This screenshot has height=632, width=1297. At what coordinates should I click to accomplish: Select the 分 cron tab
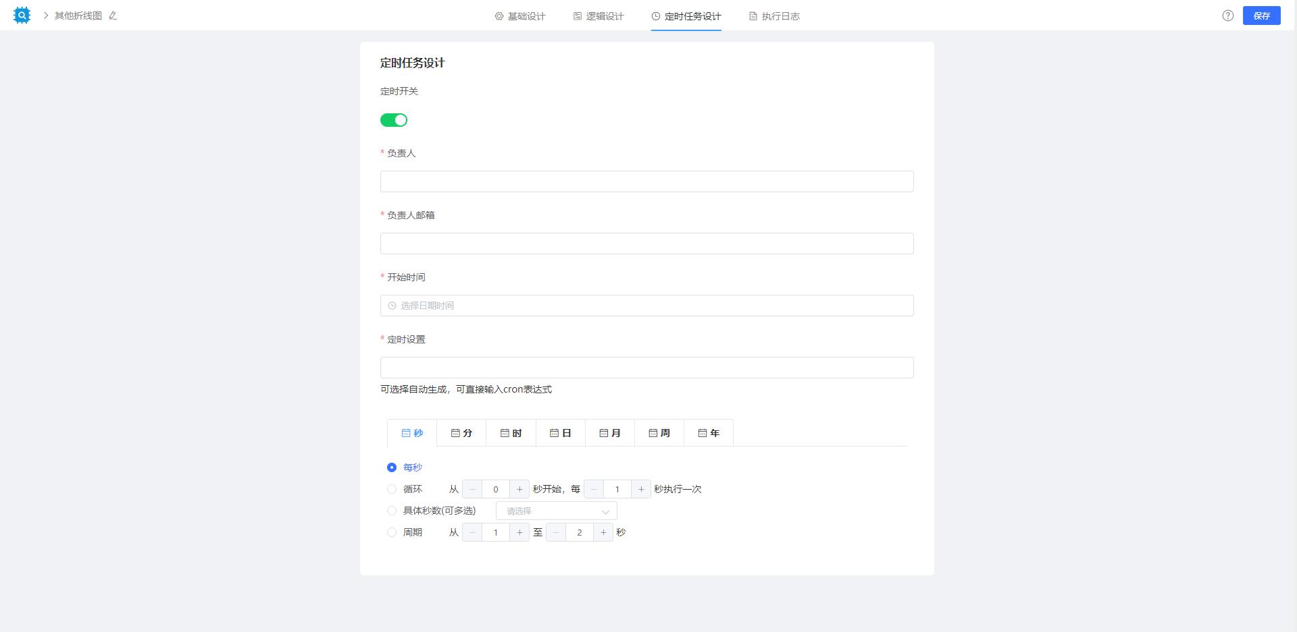pyautogui.click(x=461, y=433)
